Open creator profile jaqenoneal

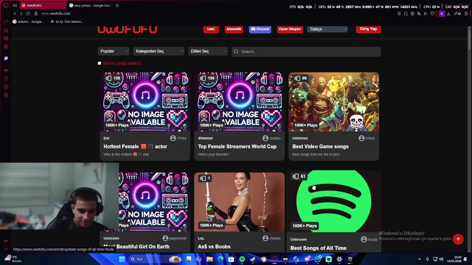pos(174,238)
